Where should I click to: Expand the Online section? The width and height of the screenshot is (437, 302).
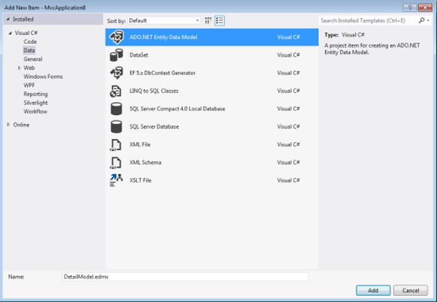[x=8, y=124]
